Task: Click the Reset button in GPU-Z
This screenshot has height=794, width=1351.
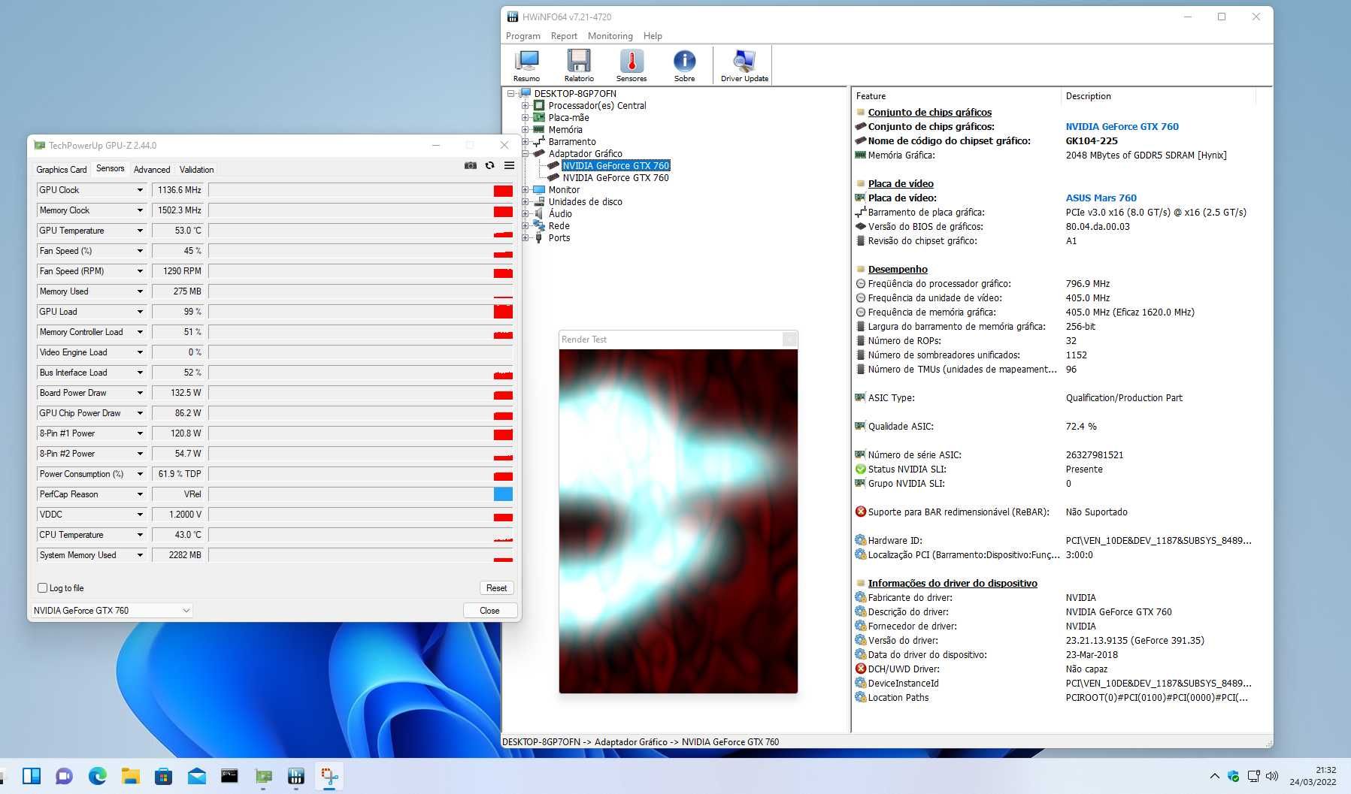Action: [x=496, y=588]
